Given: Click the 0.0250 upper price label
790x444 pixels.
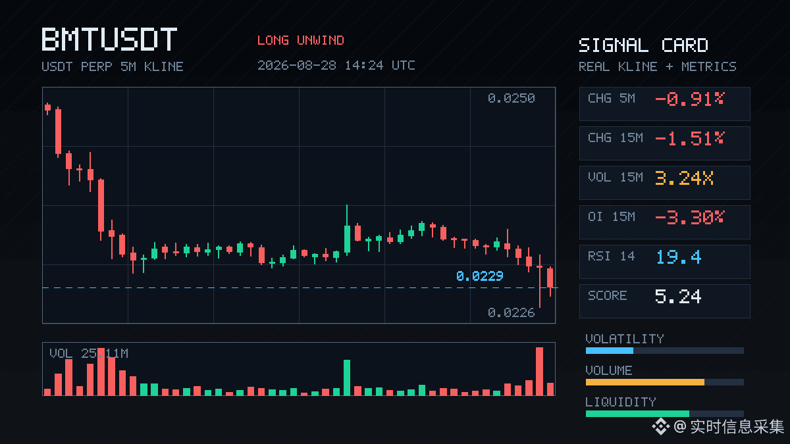Looking at the screenshot, I should (512, 99).
